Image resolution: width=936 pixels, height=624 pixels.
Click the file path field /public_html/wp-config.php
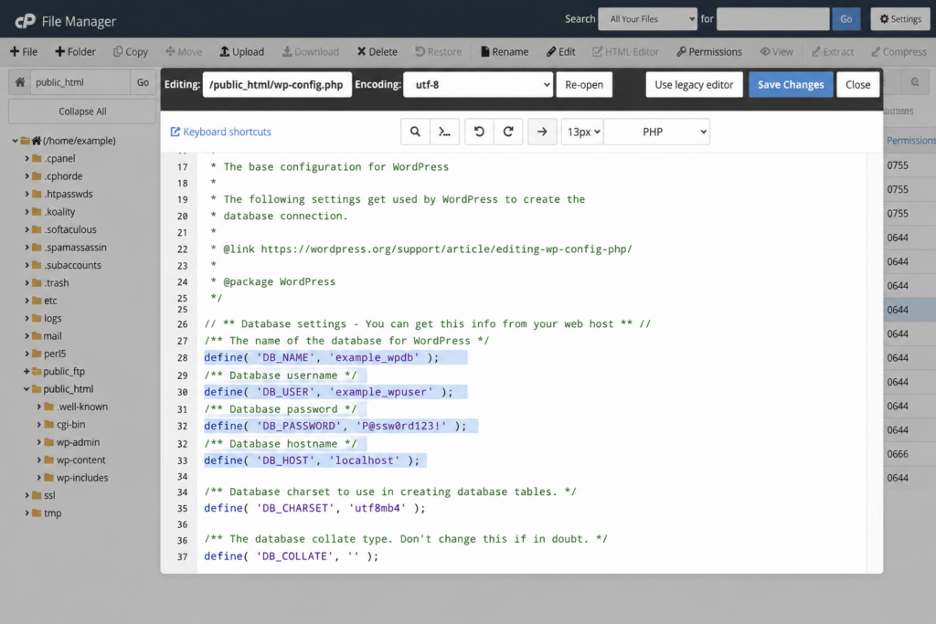click(x=277, y=85)
